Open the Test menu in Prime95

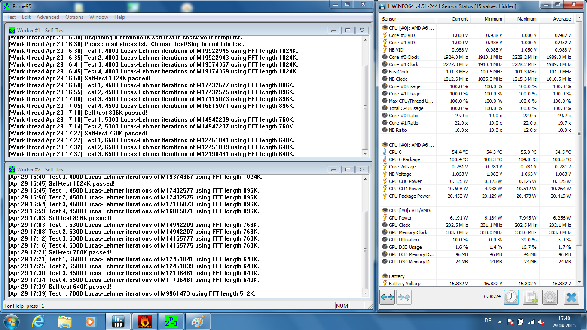point(11,17)
